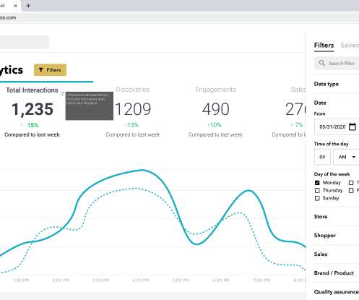Click the 13% increase indicator

[131, 125]
